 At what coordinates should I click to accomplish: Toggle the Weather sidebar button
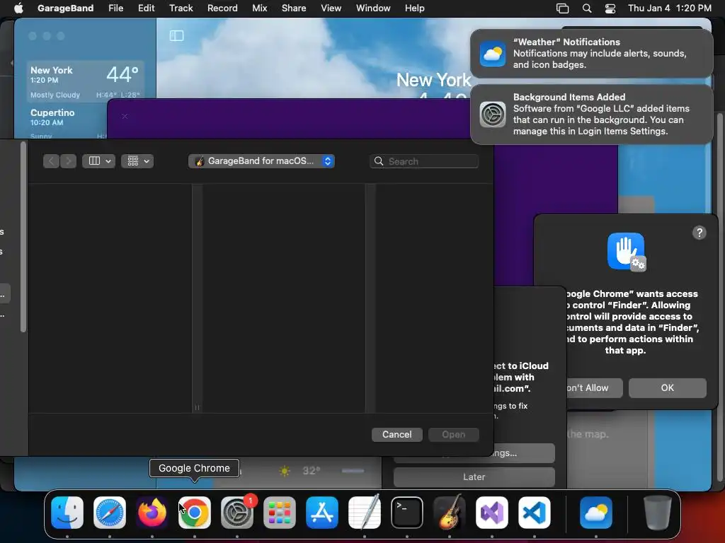point(176,35)
